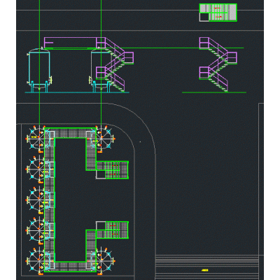Click the magenta handrail platform above the tanks
This screenshot has height=280, width=280.
(70, 43)
